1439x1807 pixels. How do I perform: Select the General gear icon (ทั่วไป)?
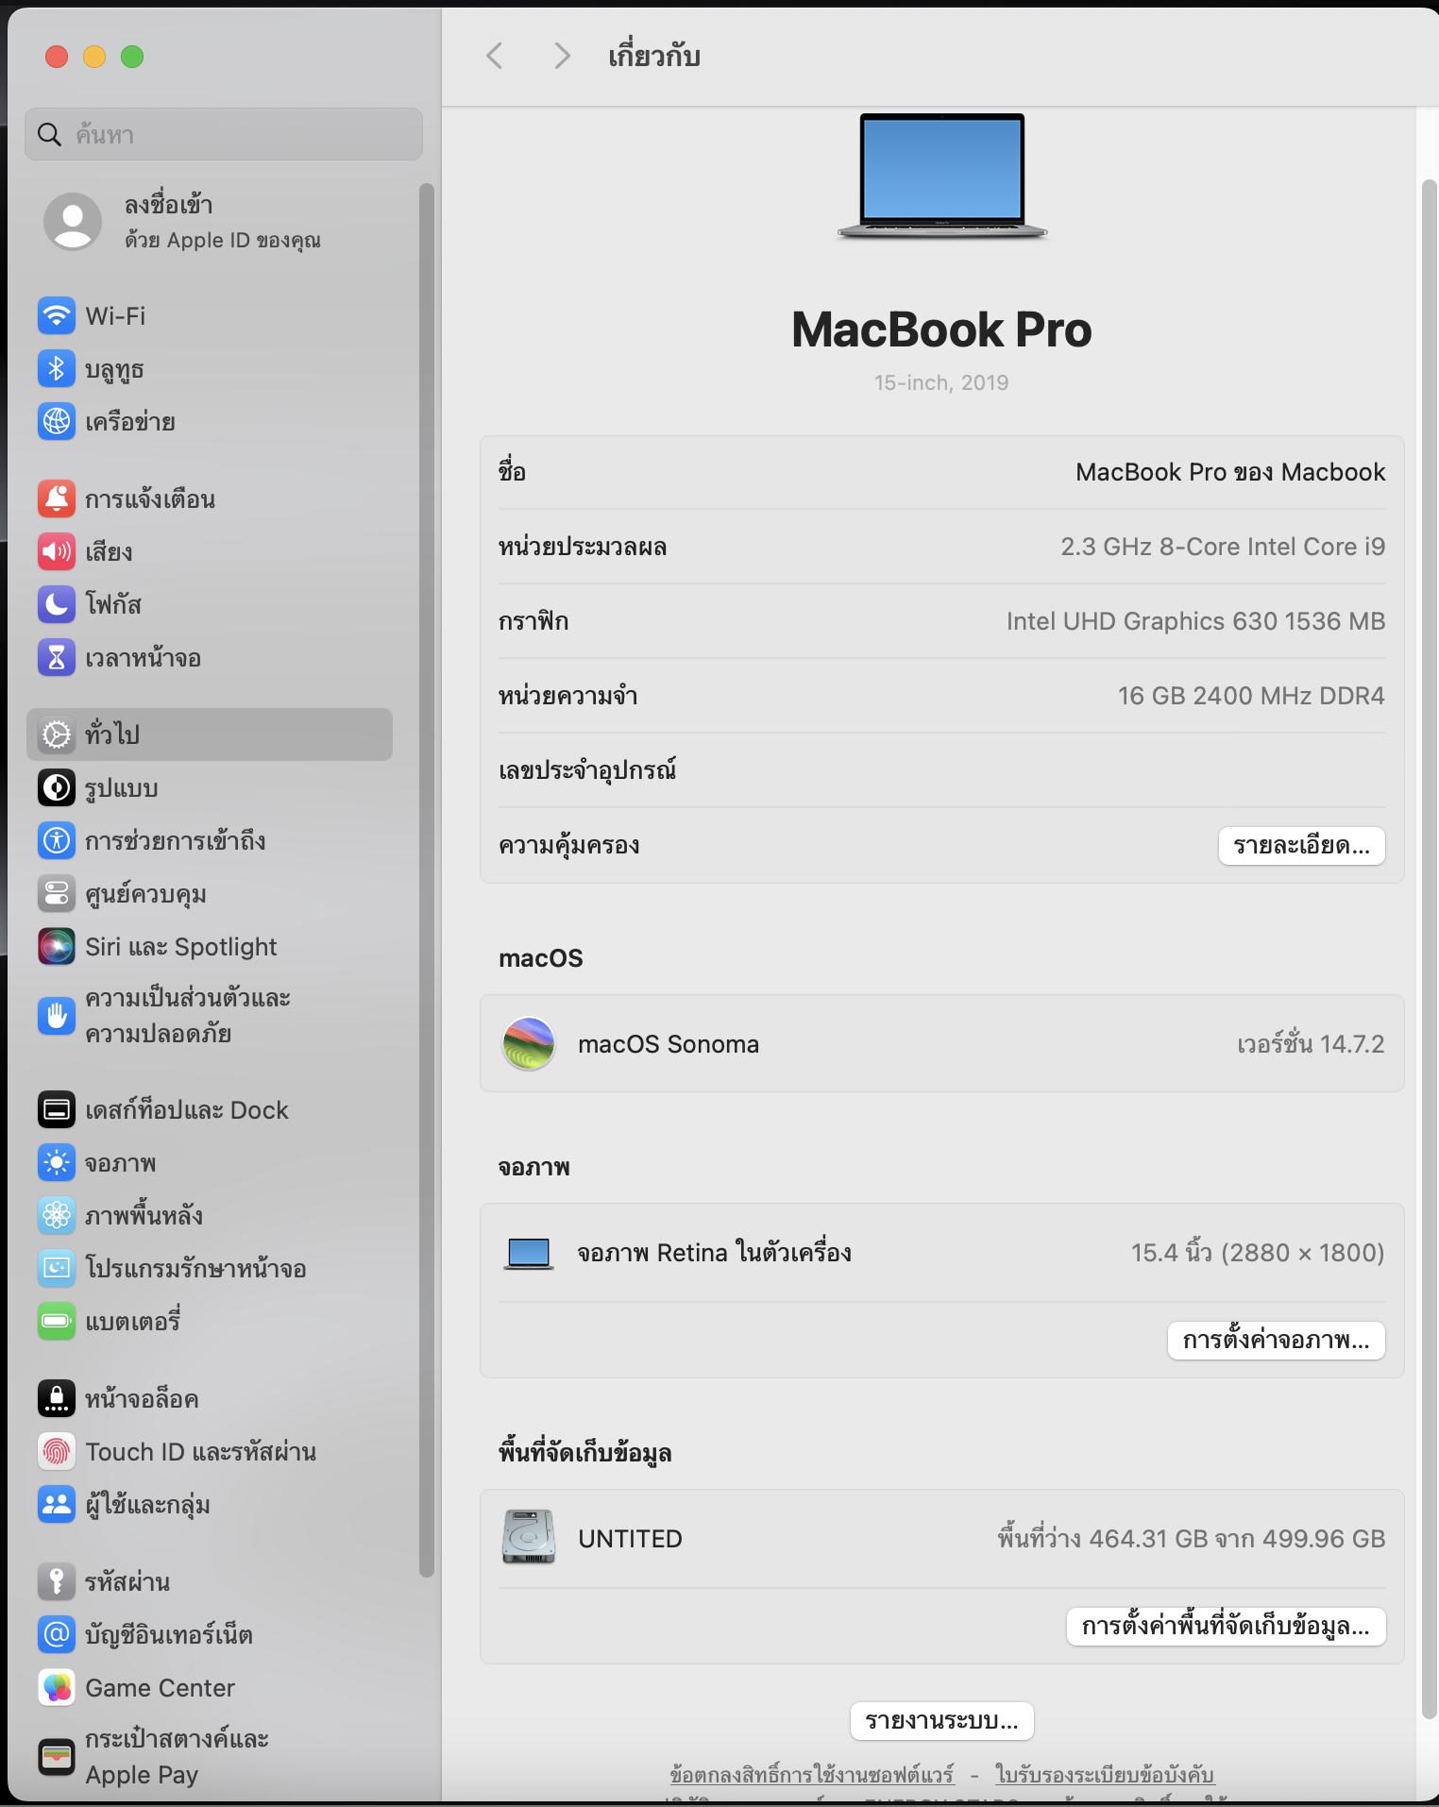57,735
